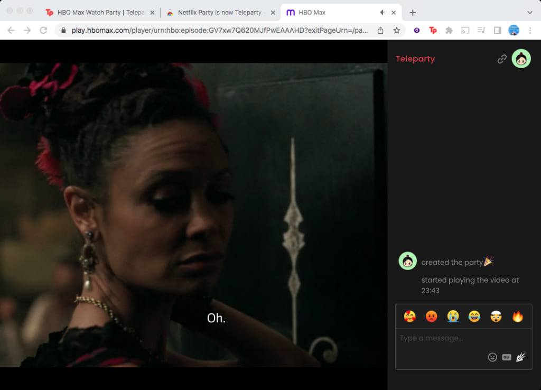Image resolution: width=541 pixels, height=390 pixels.
Task: Open the Chrome extensions puzzle menu
Action: [x=449, y=31]
